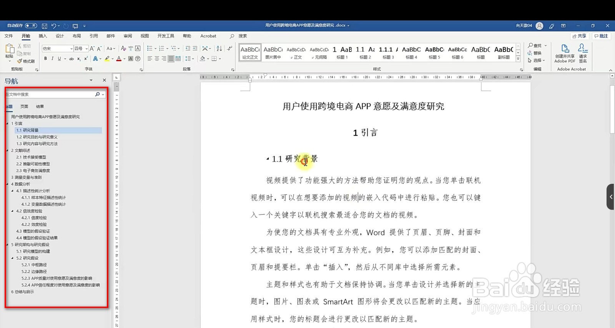Click the Paste (粘贴) clipboard icon
Screen dimensions: 615x328
click(x=9, y=48)
